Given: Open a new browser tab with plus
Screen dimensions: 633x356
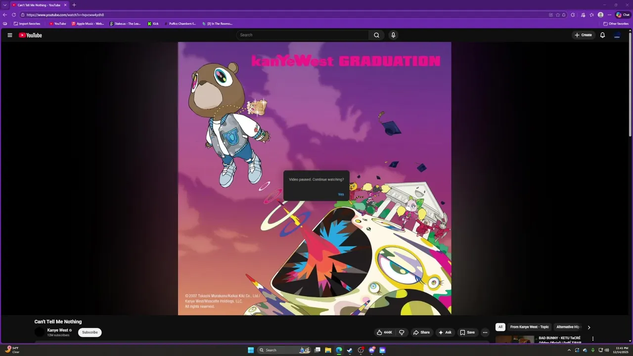Looking at the screenshot, I should click(74, 5).
